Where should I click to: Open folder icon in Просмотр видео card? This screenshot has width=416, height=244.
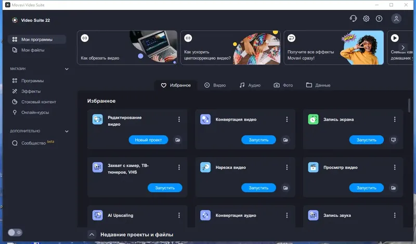[x=394, y=188]
